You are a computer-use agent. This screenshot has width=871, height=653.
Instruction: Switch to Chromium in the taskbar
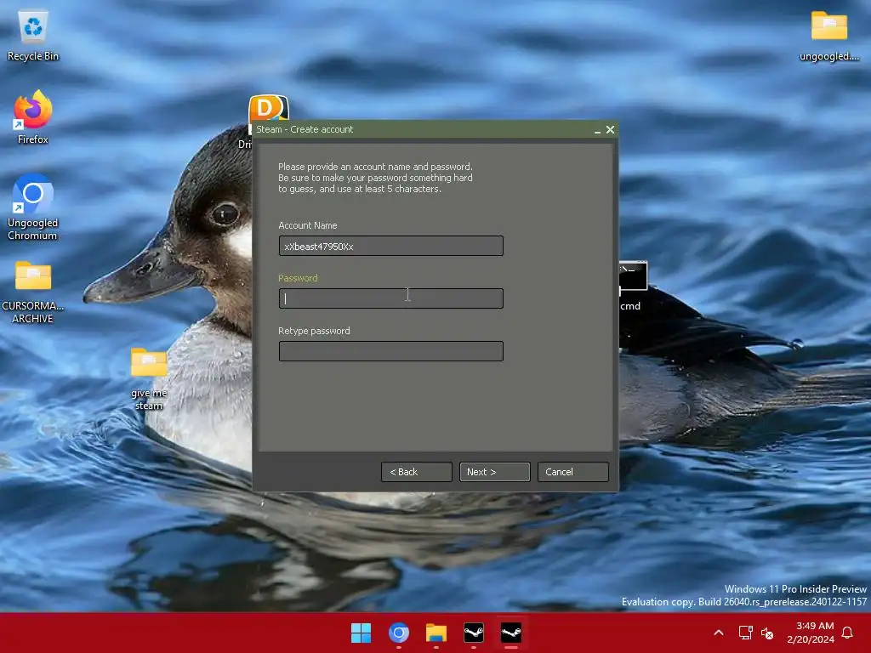[399, 633]
